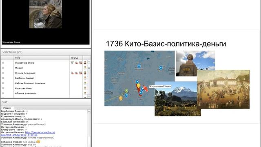Tick the checkbox for Михаил
Viewport: 261px width, 147px height.
tap(3, 68)
